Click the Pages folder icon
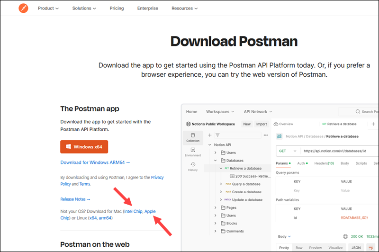Screen dimensions: 379x252 (x=223, y=207)
